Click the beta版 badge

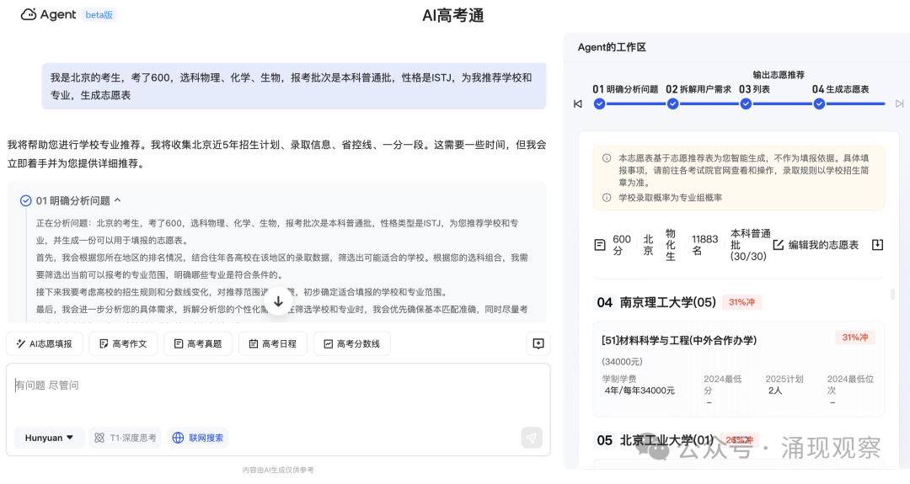point(99,15)
